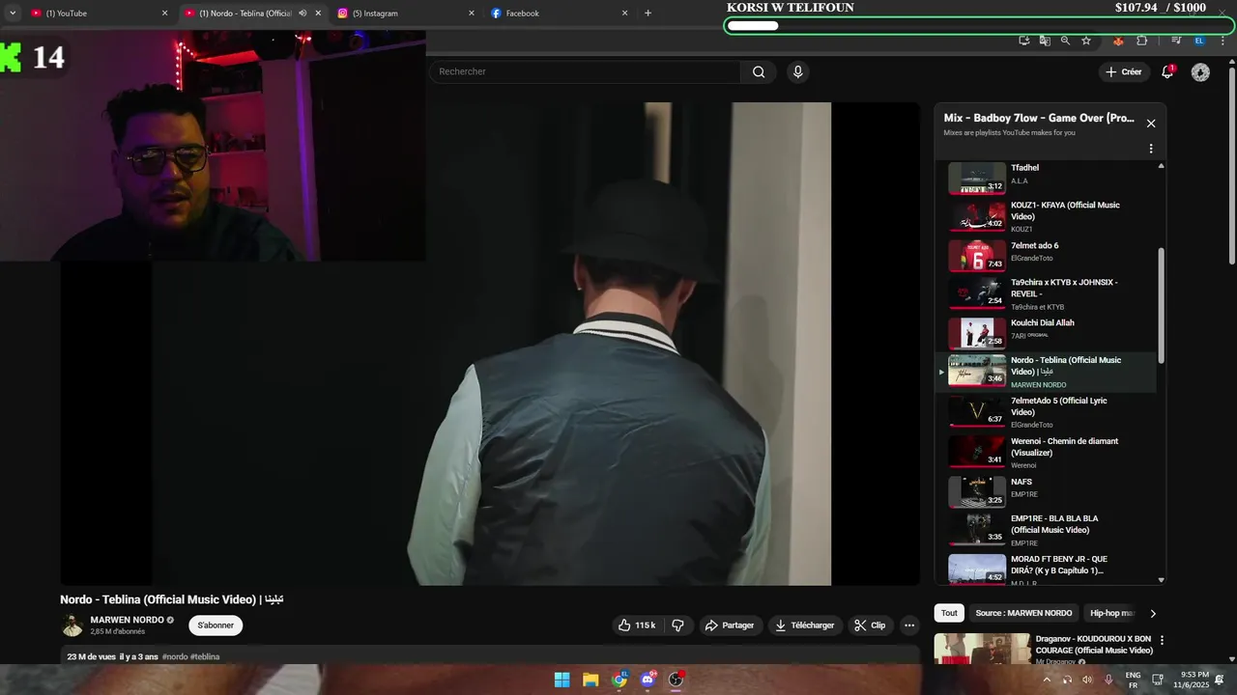This screenshot has width=1237, height=695.
Task: Subscribe with the S'abonner button
Action: coord(216,625)
